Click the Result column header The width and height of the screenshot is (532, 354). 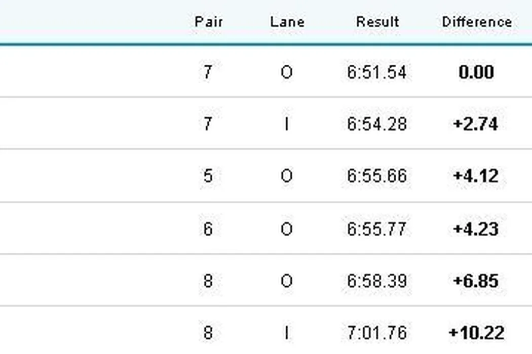[377, 22]
